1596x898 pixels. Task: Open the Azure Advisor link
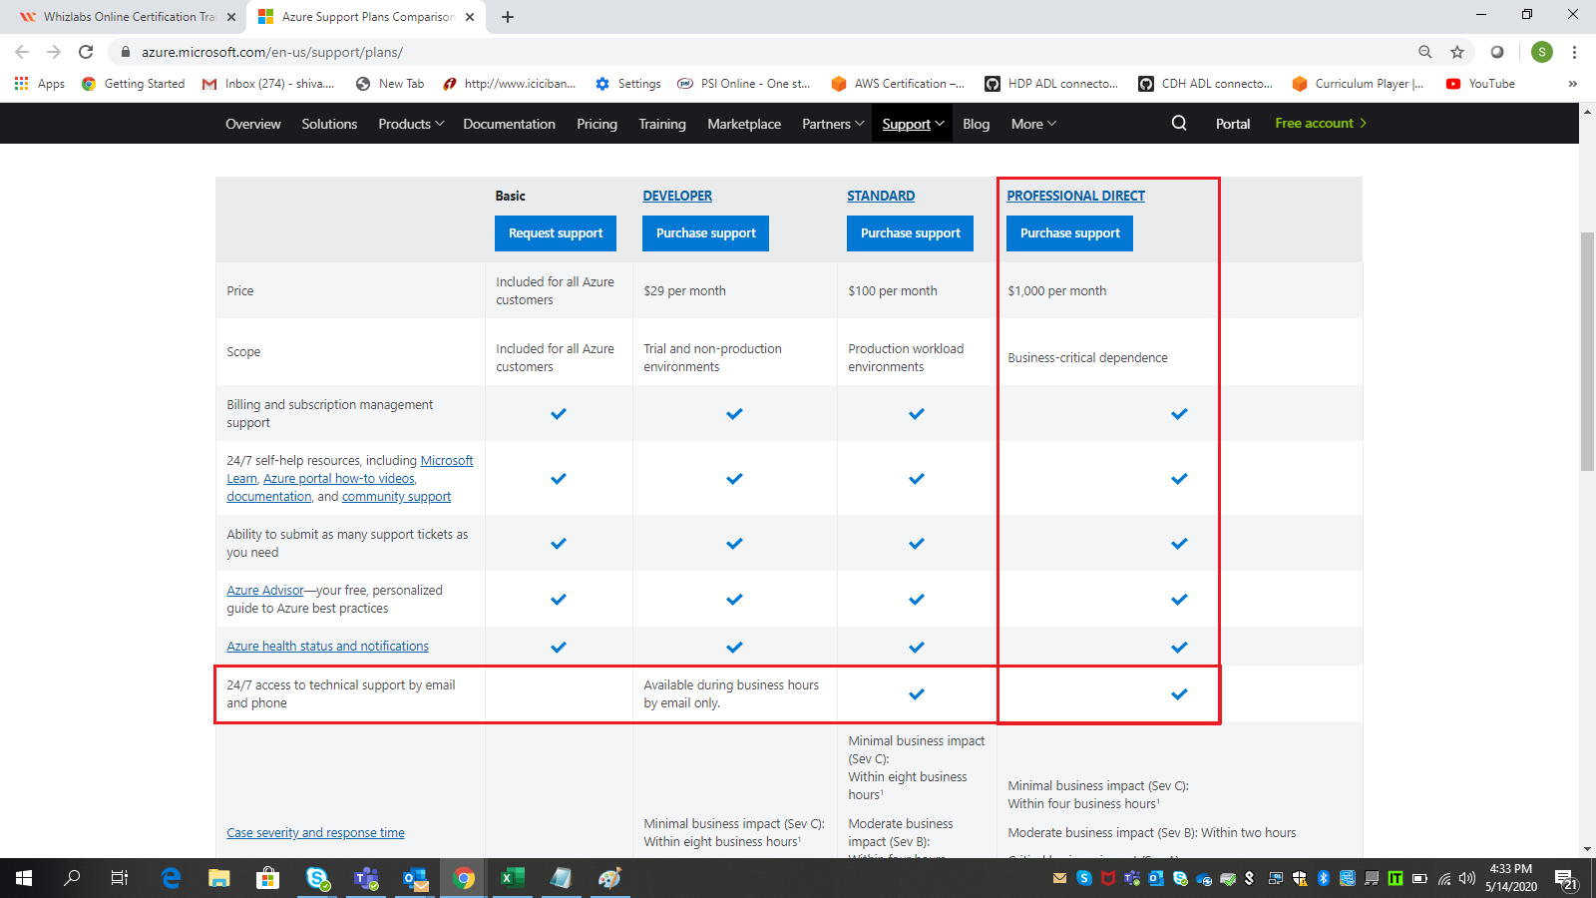point(265,591)
